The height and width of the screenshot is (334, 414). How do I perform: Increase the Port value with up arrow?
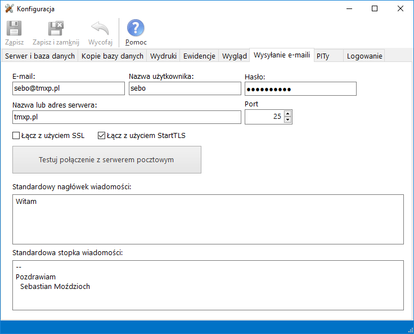coord(288,114)
